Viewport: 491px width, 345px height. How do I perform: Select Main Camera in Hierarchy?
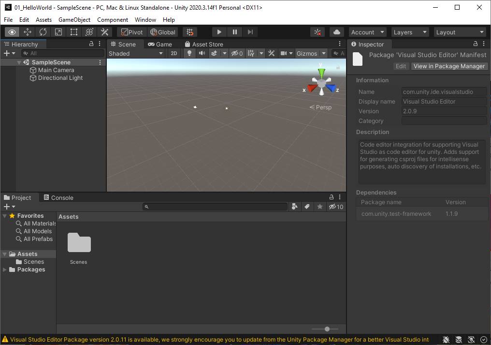coord(56,70)
